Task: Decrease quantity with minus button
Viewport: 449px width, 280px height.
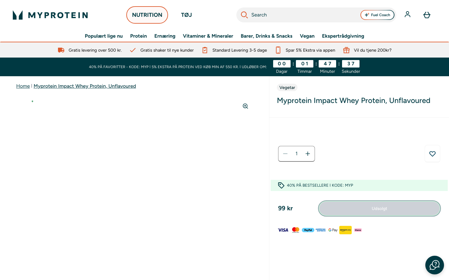Action: tap(285, 154)
